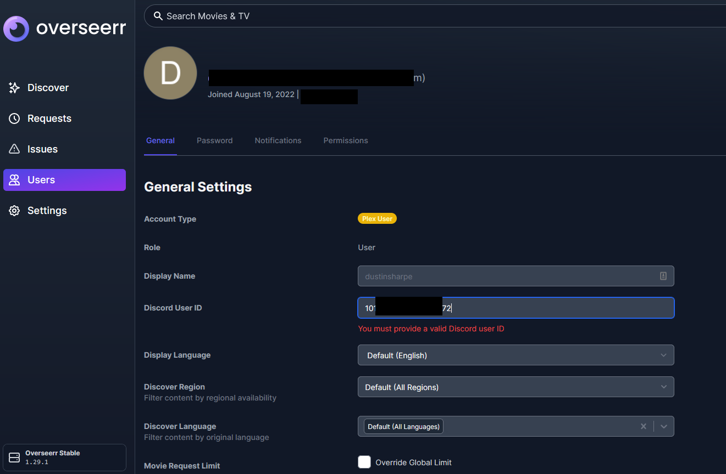
Task: Switch to the Password tab
Action: (x=214, y=140)
